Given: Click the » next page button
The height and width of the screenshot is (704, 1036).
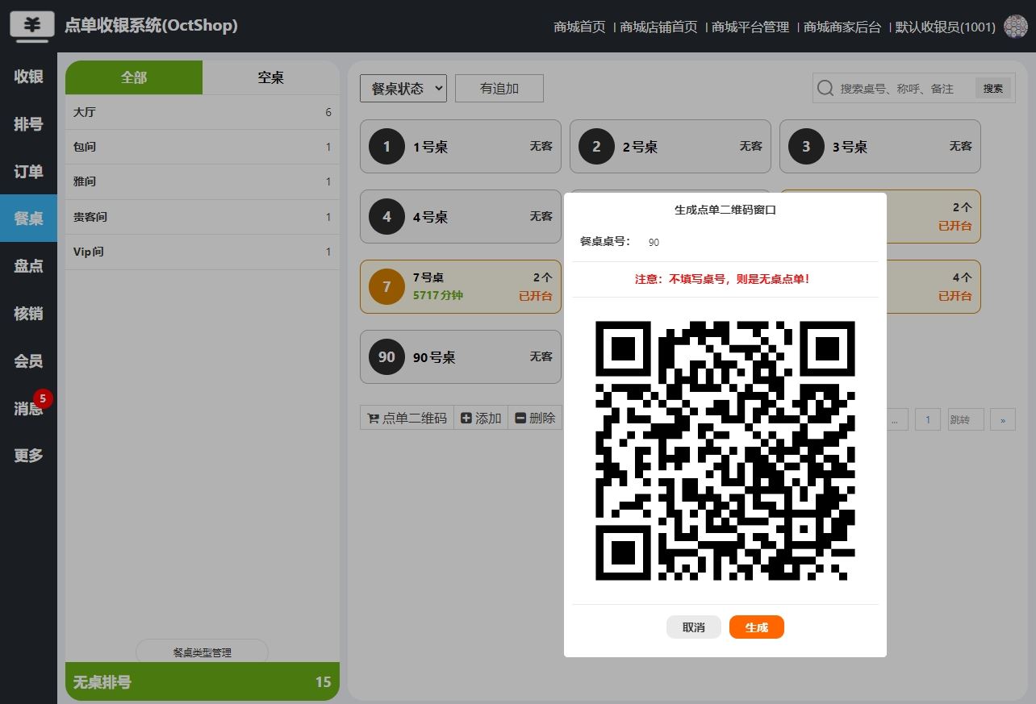Looking at the screenshot, I should (x=1003, y=419).
